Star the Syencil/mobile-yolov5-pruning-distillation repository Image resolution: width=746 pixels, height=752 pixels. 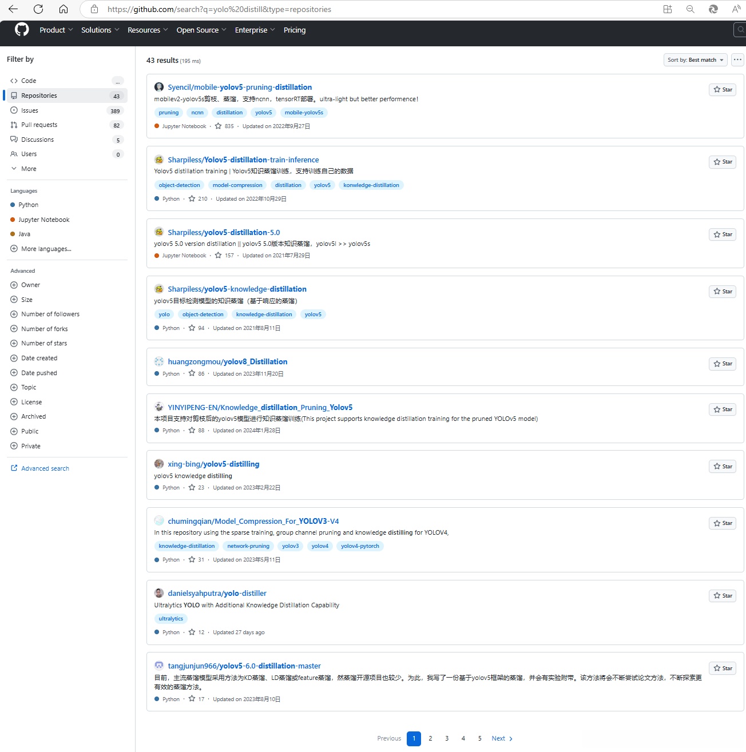click(723, 90)
